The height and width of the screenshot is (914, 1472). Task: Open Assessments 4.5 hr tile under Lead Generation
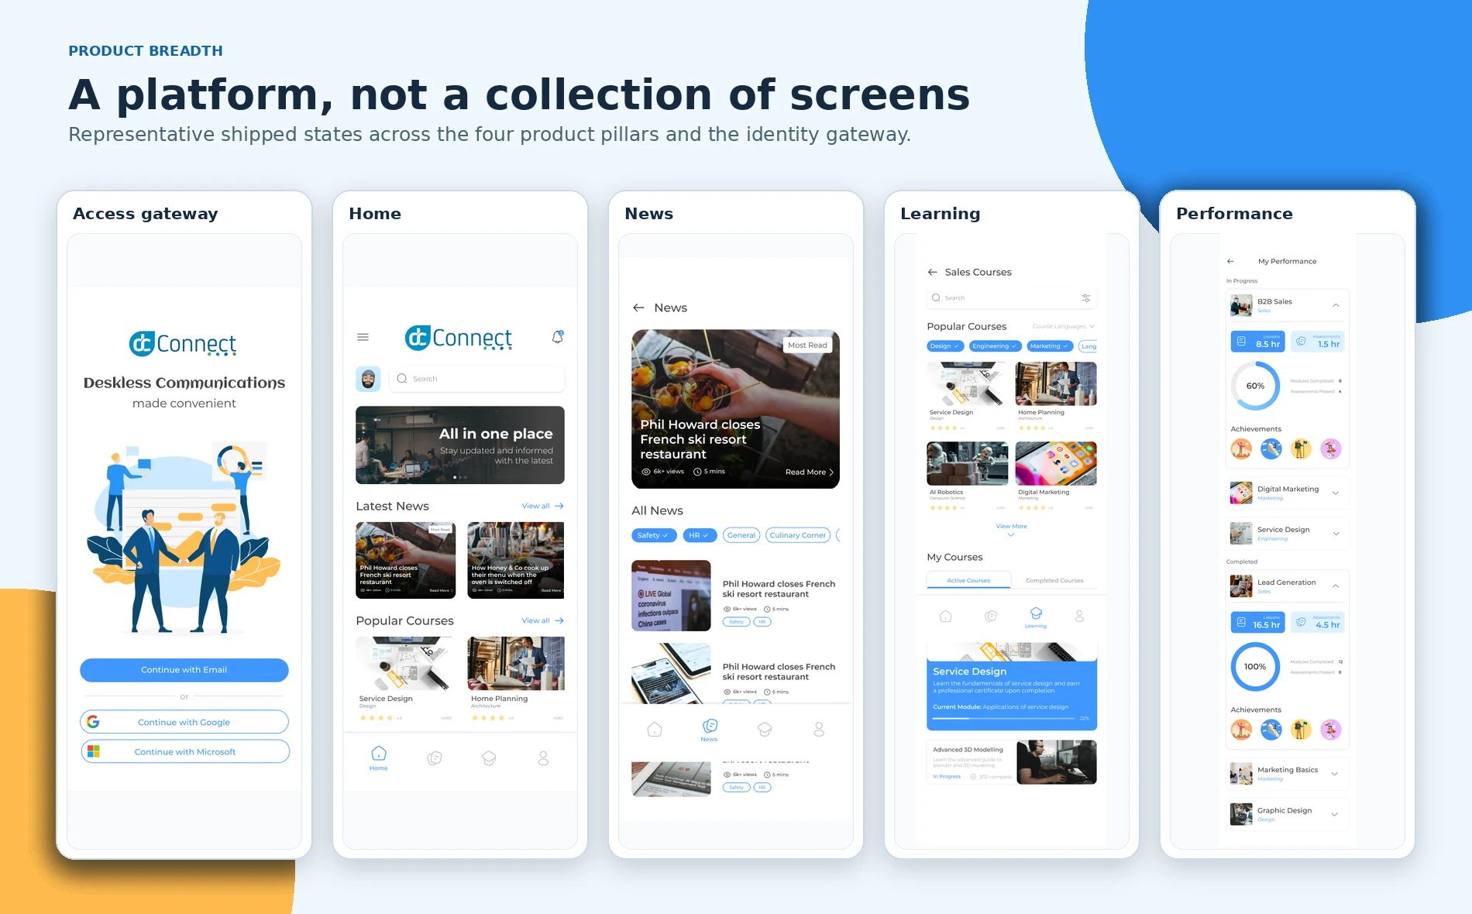click(x=1318, y=622)
